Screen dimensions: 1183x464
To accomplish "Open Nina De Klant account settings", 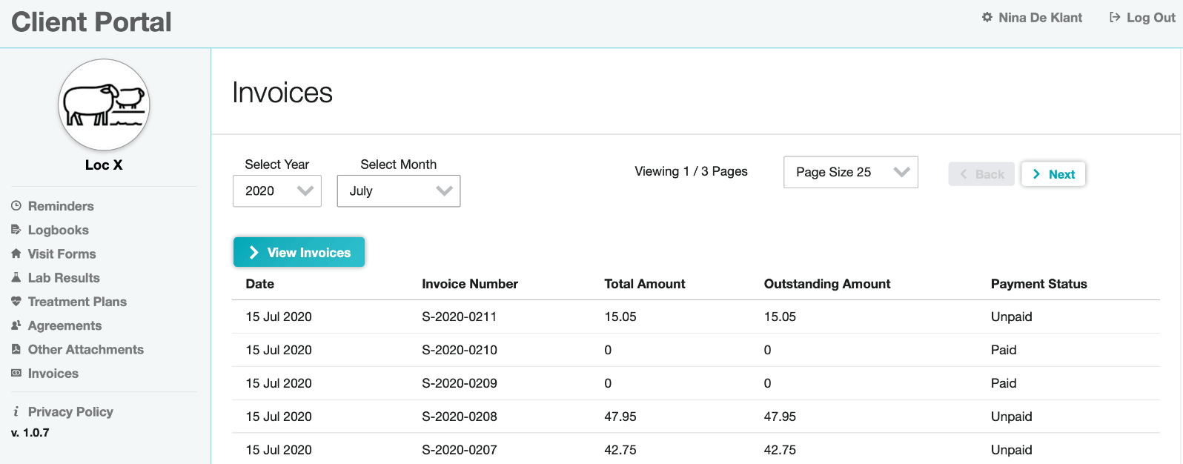I will 1040,17.
